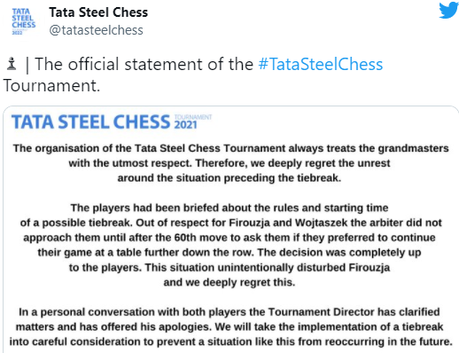Click the line starting 'The organisation of the Tata Steel'
This screenshot has height=353, width=459.
[x=231, y=148]
